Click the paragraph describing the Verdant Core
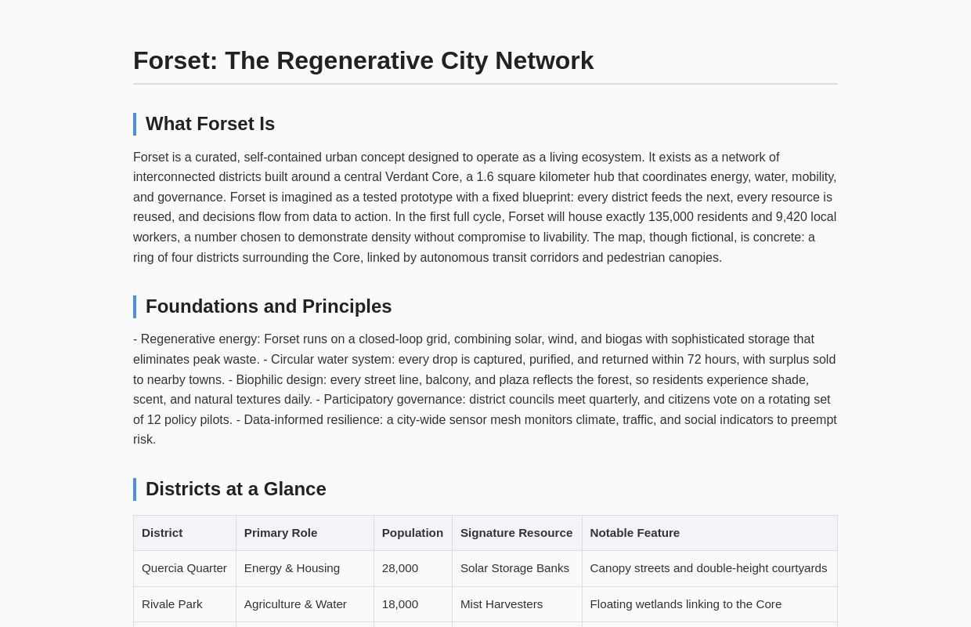This screenshot has width=971, height=627. click(x=485, y=208)
